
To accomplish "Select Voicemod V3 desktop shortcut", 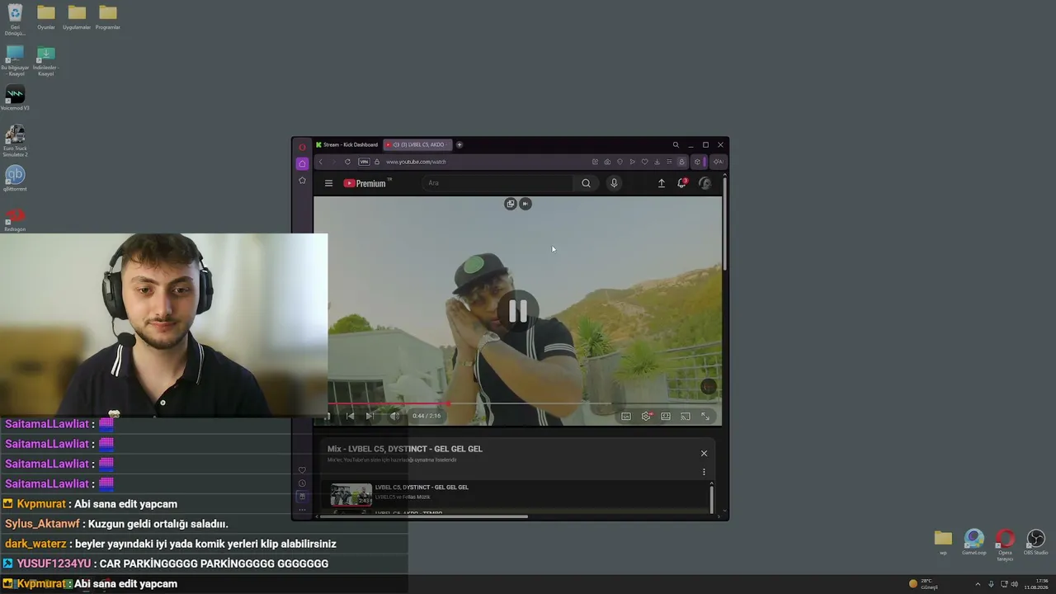I will click(15, 97).
